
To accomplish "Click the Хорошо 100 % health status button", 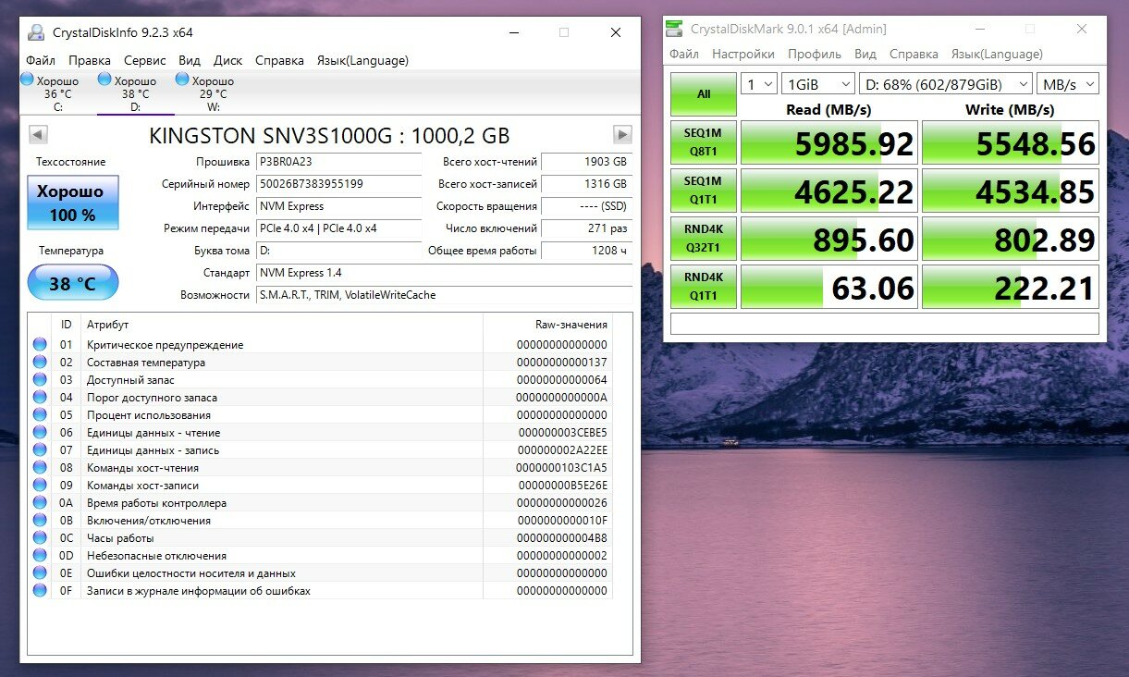I will tap(73, 203).
